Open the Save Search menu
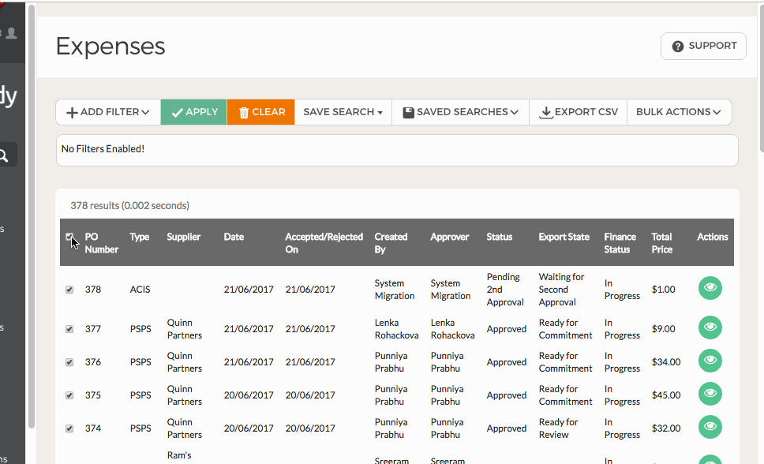764x464 pixels. pyautogui.click(x=343, y=112)
